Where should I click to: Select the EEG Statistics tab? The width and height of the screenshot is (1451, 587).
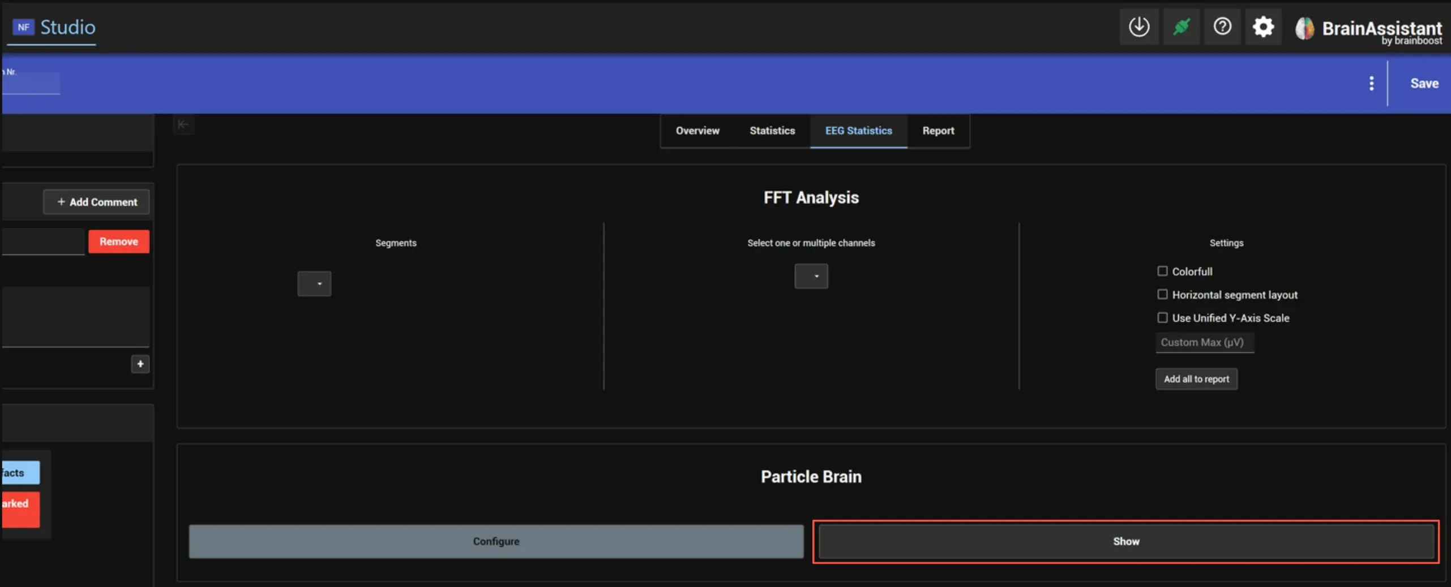tap(858, 131)
